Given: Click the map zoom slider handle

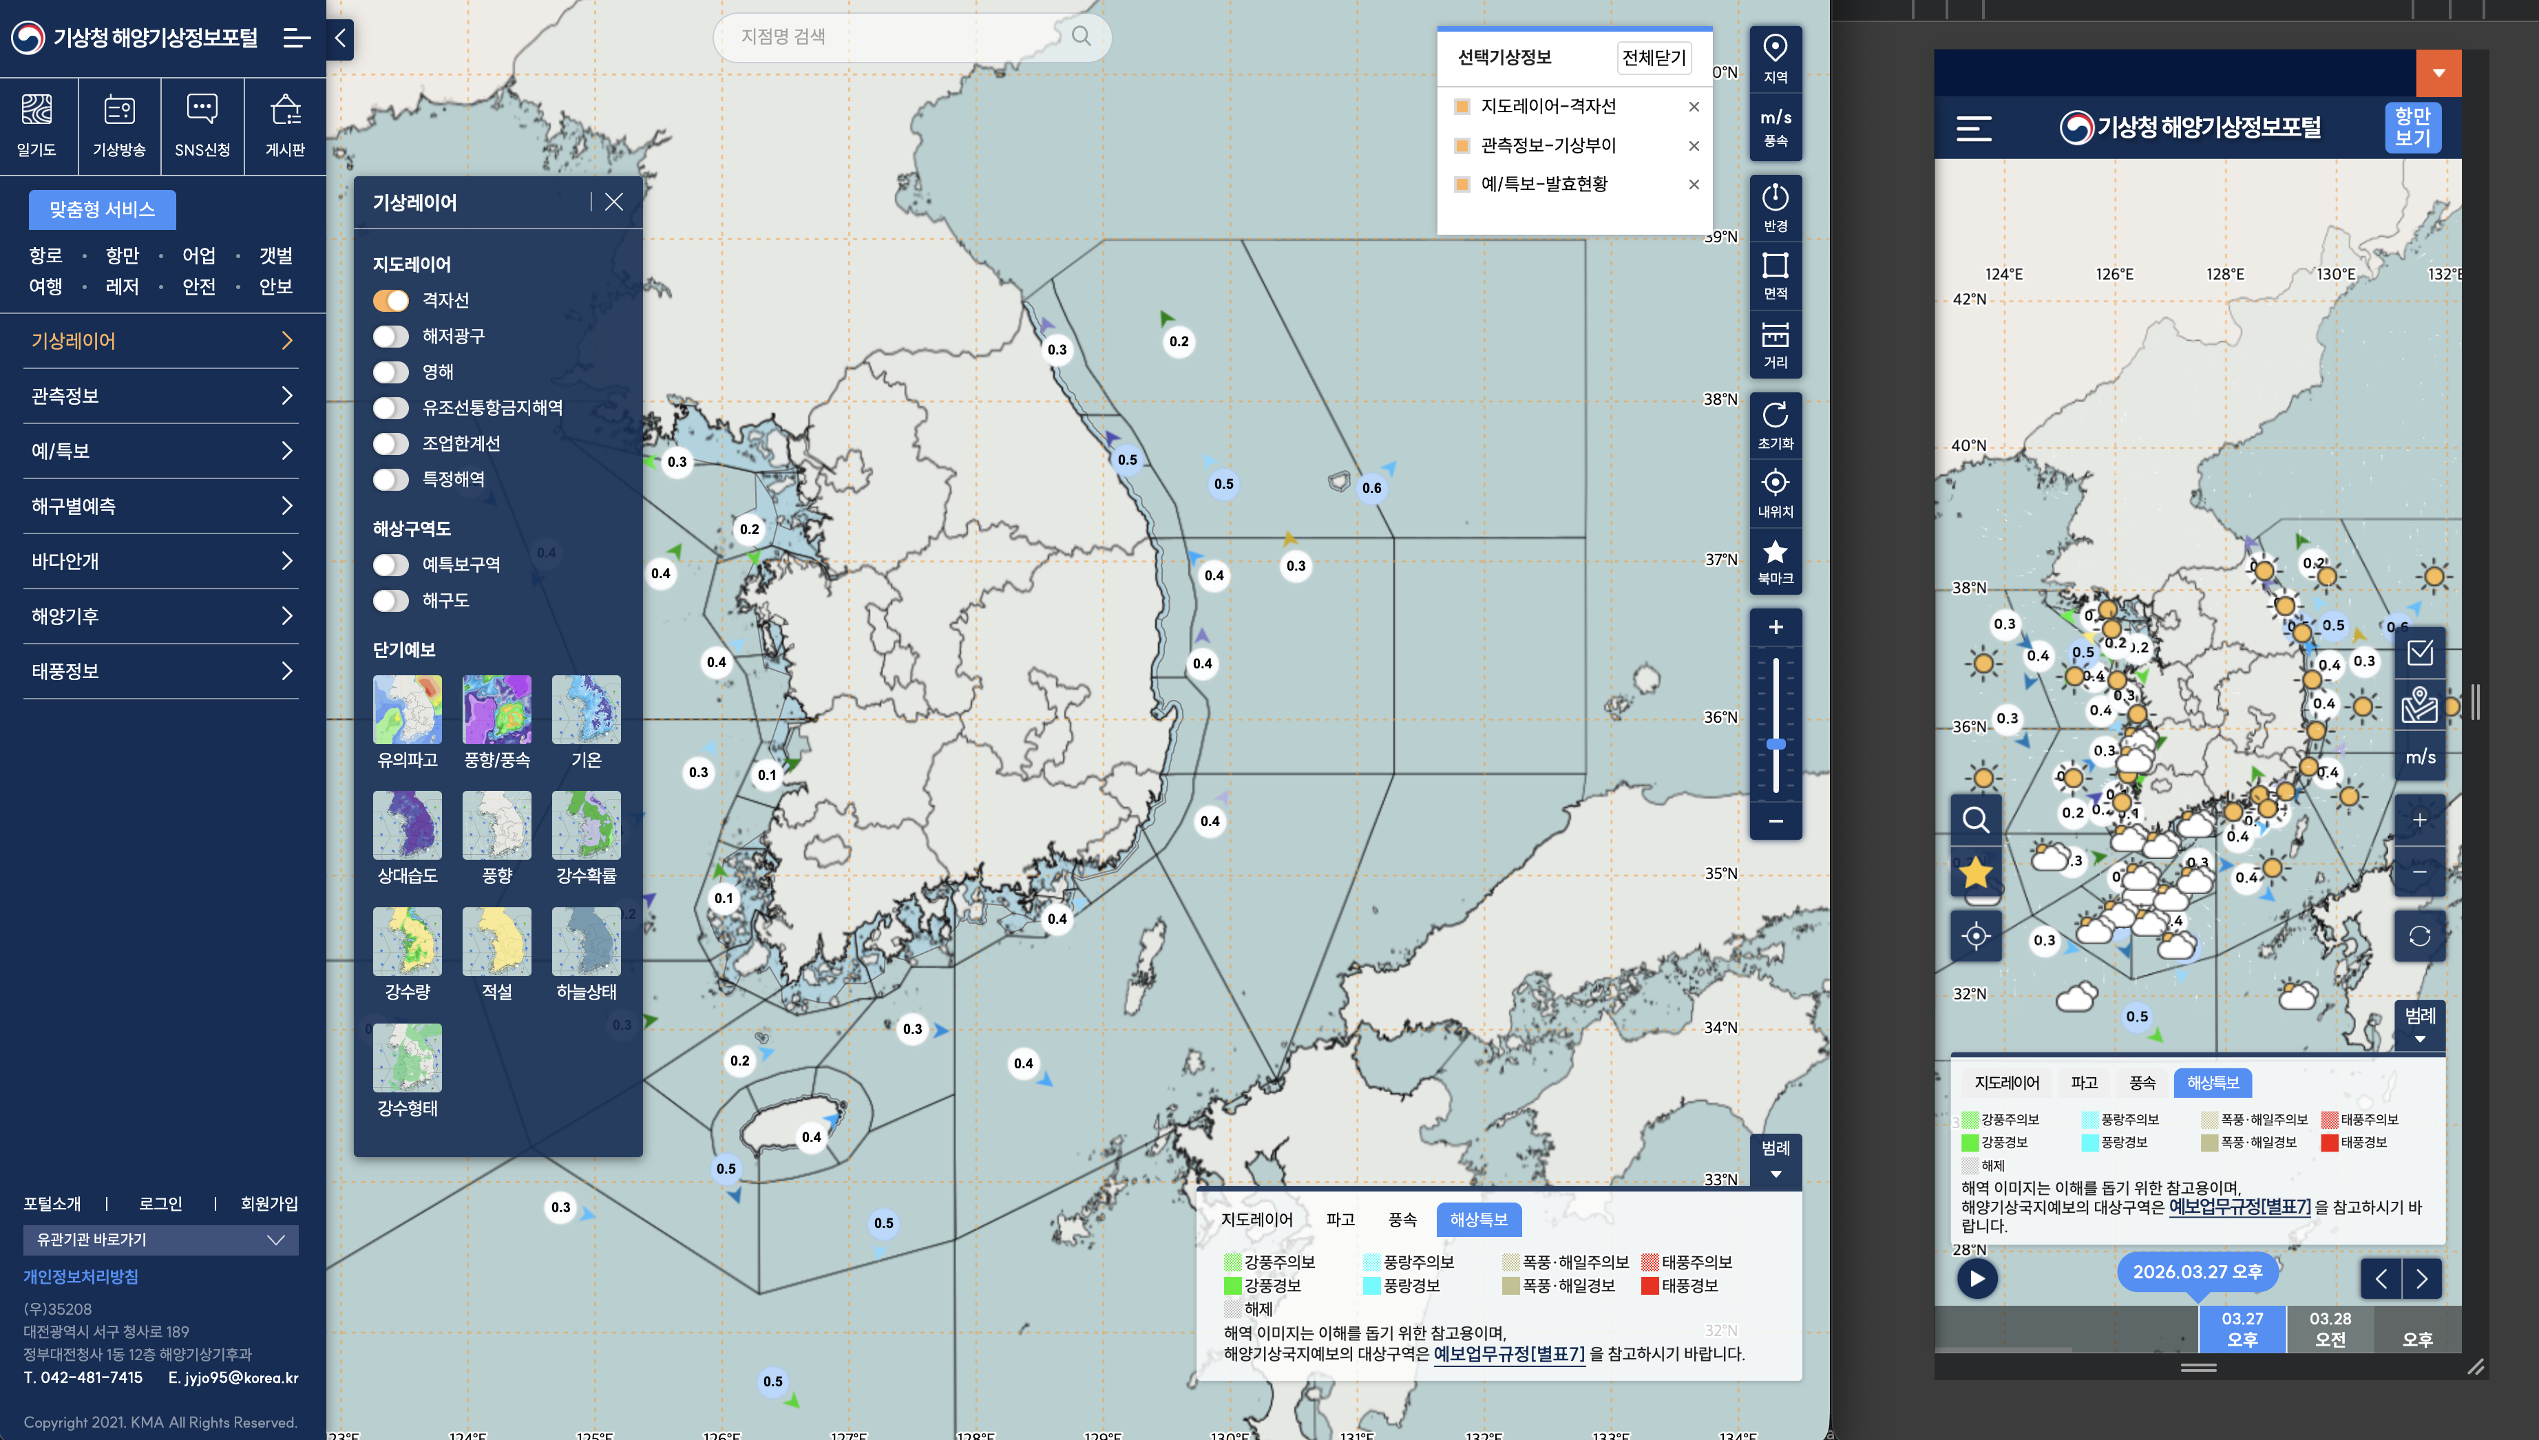Looking at the screenshot, I should click(x=1776, y=743).
